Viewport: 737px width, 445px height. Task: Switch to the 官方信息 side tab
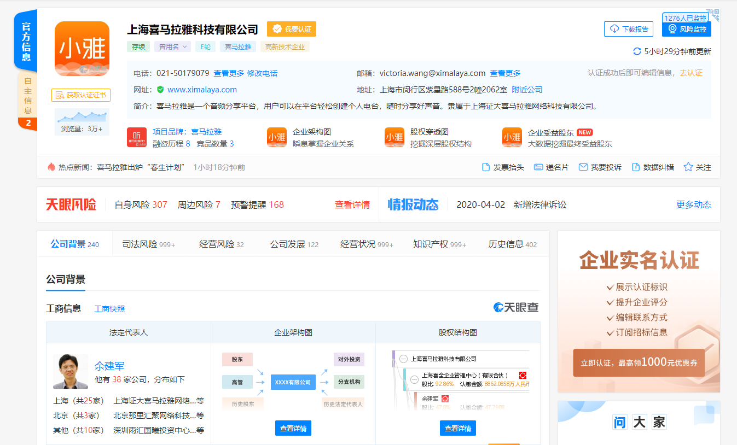[x=26, y=41]
